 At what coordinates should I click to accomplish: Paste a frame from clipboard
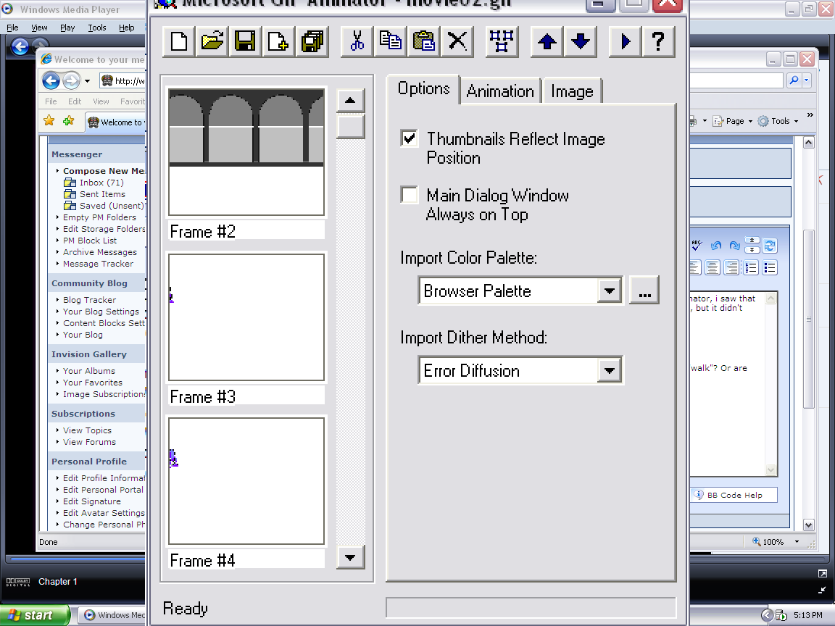pyautogui.click(x=423, y=41)
